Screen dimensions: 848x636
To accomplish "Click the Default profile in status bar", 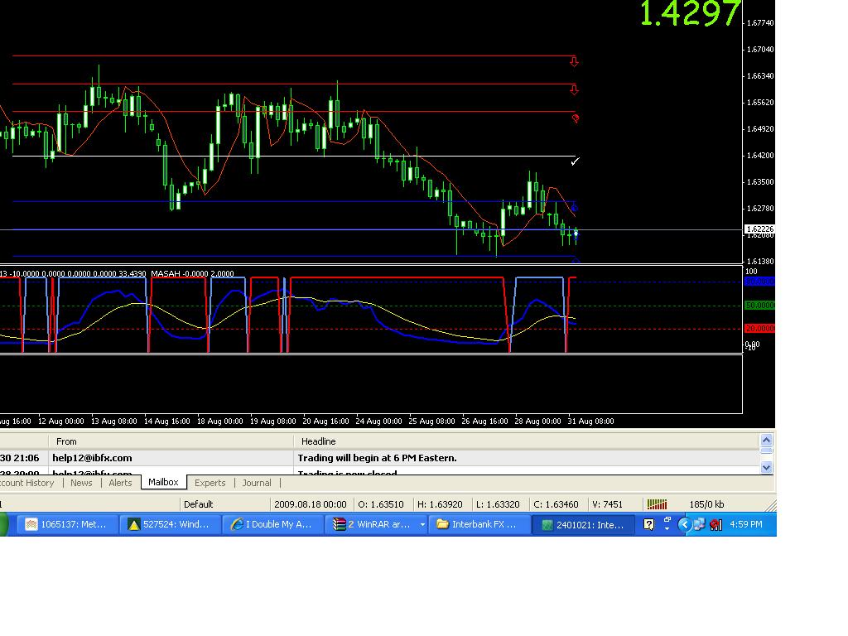I will point(198,504).
